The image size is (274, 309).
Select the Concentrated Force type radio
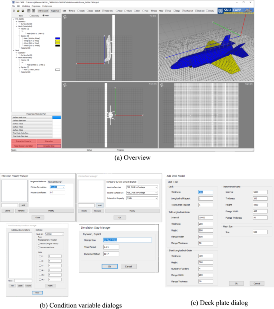tap(39, 247)
